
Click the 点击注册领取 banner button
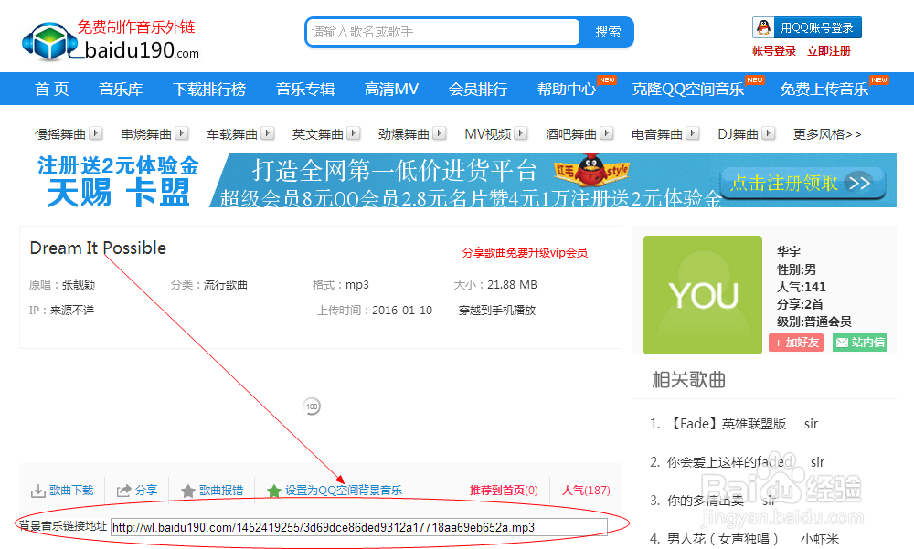802,183
